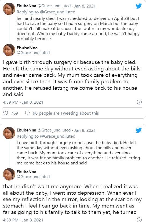Open the 4:39 PM · Jan 8, 2021 timestamp of first tweet
This screenshot has height=222, width=146.
[23, 102]
